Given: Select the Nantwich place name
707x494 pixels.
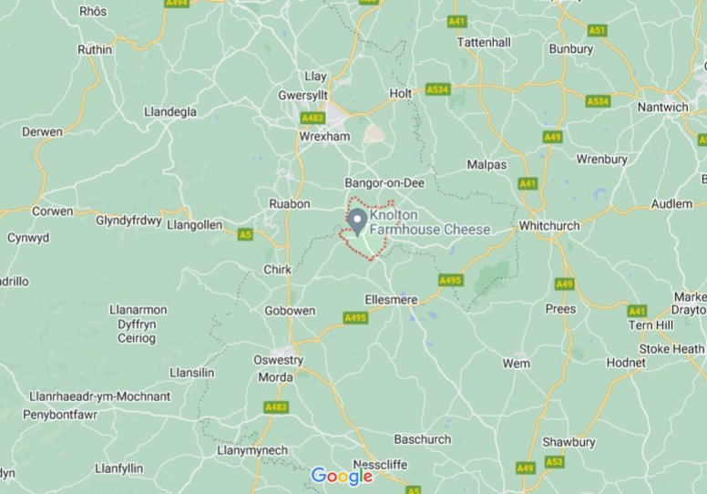Looking at the screenshot, I should tap(663, 108).
